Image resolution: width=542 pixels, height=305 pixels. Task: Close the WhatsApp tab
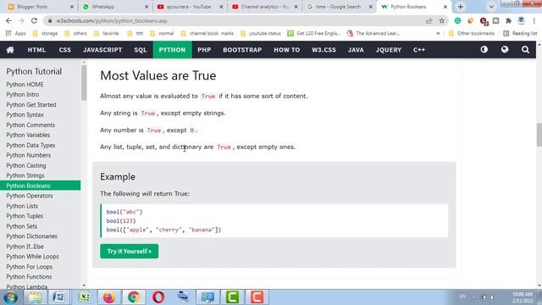[147, 7]
